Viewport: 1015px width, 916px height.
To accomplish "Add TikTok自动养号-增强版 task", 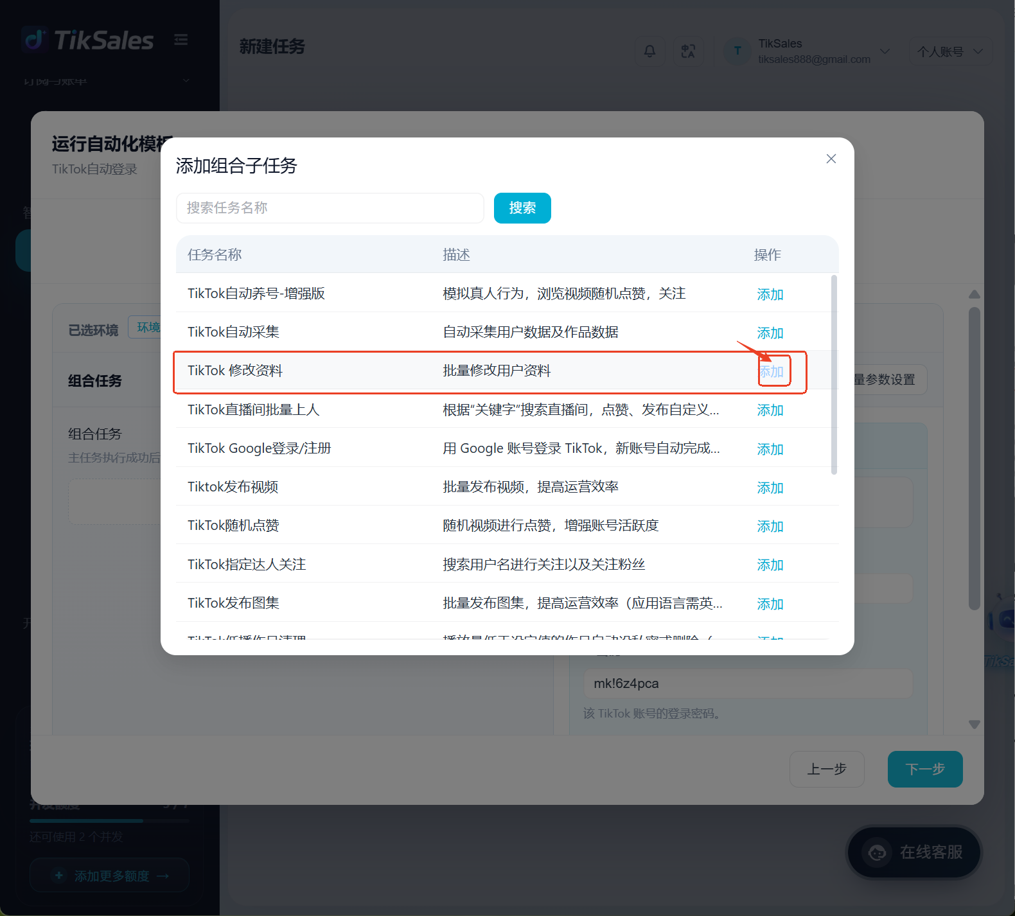I will coord(770,294).
